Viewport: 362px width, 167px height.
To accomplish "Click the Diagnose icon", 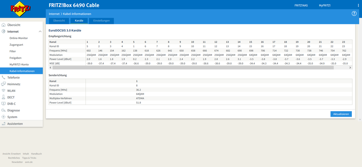I will click(x=4, y=110).
